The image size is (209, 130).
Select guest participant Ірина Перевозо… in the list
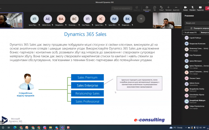click(x=197, y=67)
